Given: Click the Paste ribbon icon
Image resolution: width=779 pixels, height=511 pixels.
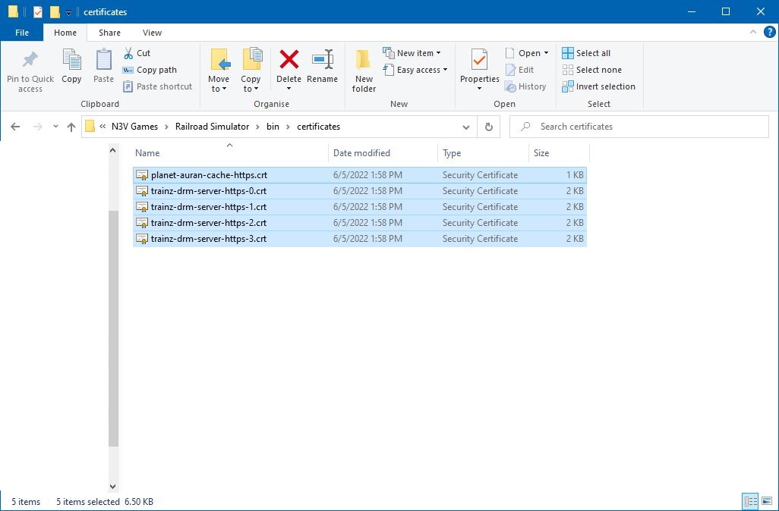Looking at the screenshot, I should [103, 60].
